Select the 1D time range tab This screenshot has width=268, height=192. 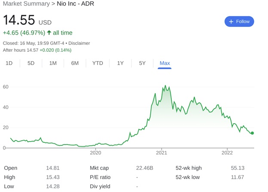pos(9,63)
